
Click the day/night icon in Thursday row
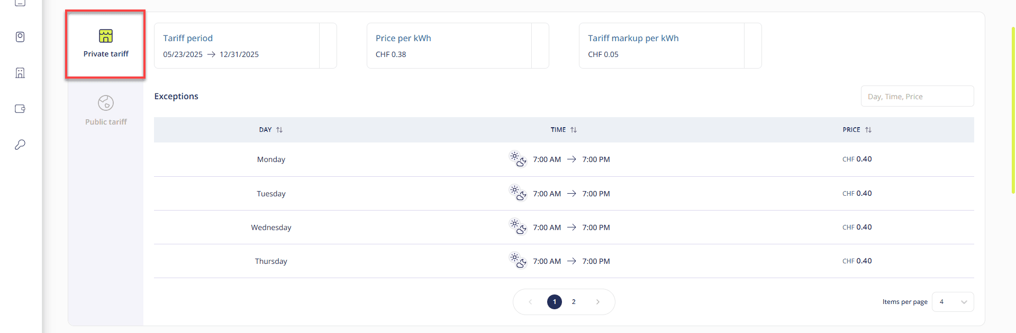[518, 261]
